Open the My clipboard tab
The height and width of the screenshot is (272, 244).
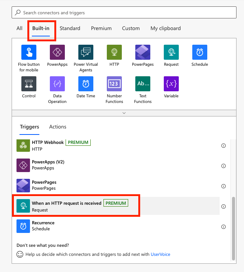tap(166, 28)
